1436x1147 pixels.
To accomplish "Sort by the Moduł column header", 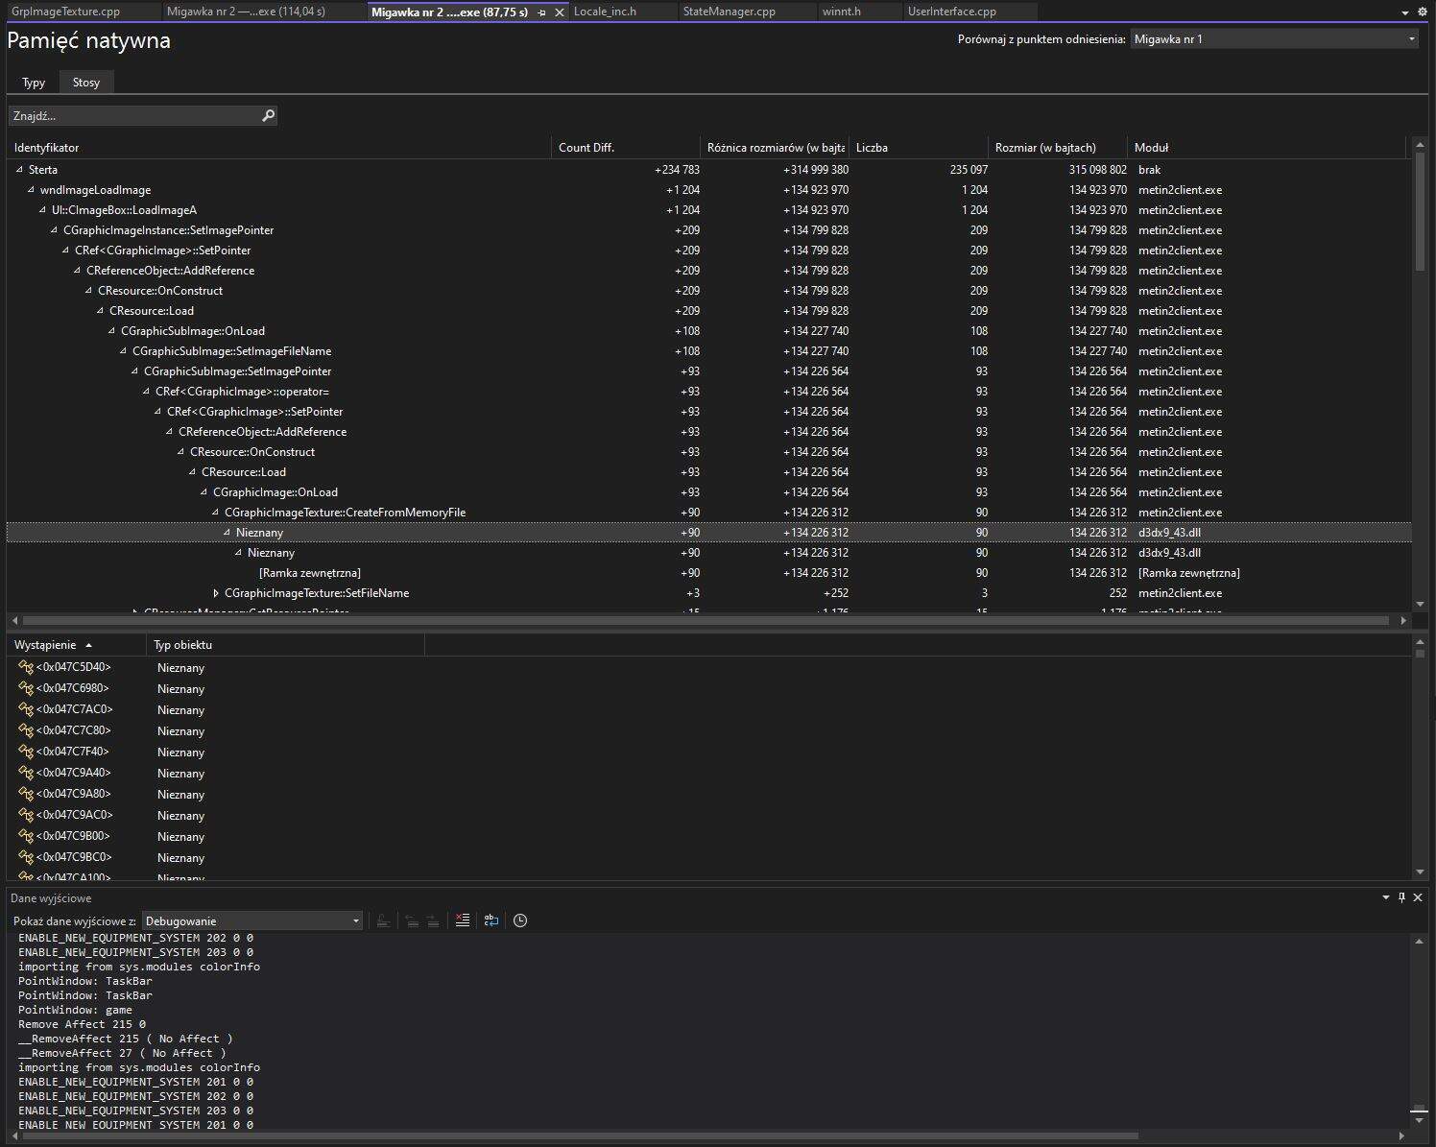I will (x=1266, y=148).
